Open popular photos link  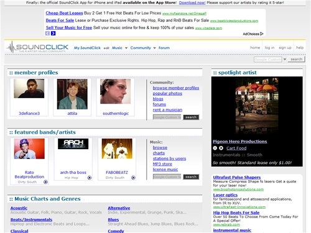click(x=167, y=93)
